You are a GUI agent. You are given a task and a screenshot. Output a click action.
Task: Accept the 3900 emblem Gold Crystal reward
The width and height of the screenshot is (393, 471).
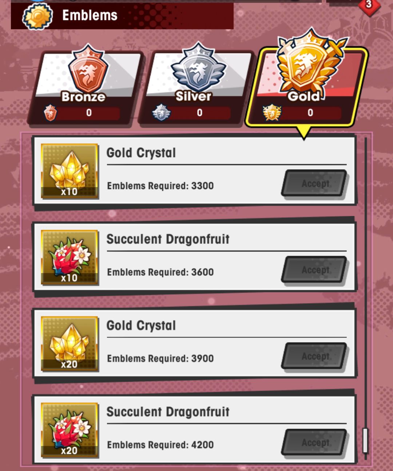click(x=315, y=356)
